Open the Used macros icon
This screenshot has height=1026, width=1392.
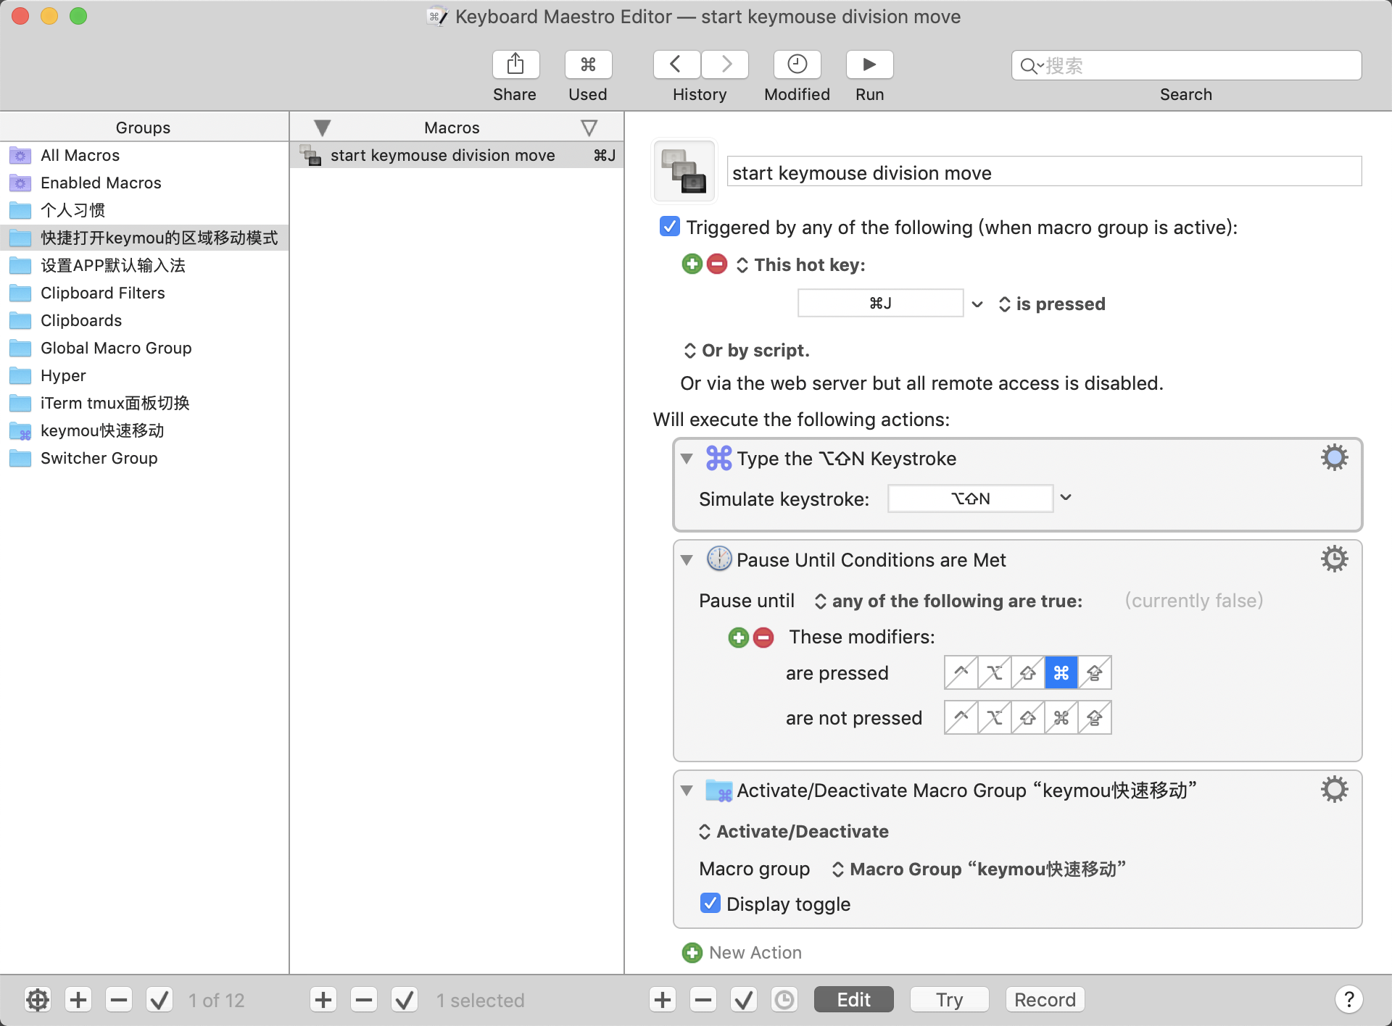click(588, 65)
